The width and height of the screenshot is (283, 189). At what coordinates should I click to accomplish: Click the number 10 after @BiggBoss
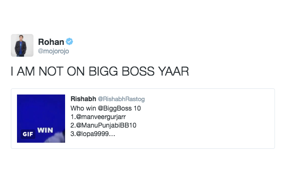[137, 108]
